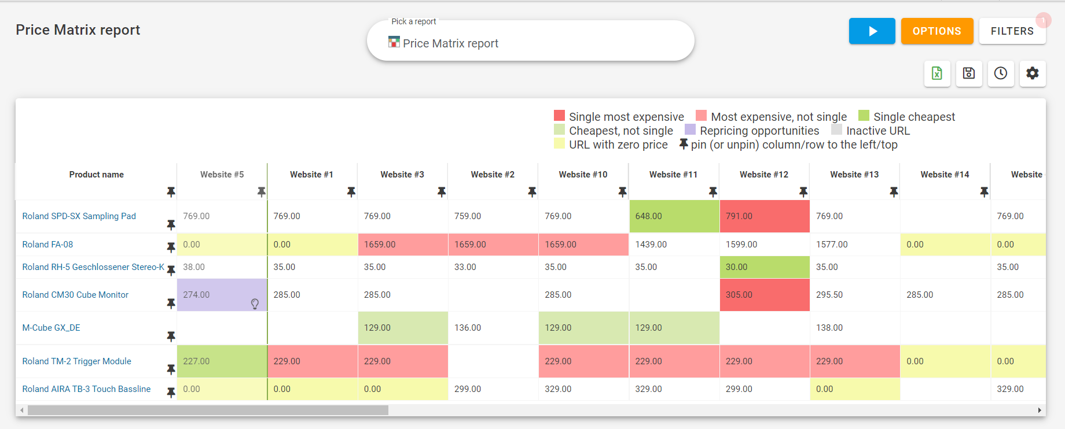1065x429 pixels.
Task: Sort by the Website #5 column header
Action: tap(222, 175)
